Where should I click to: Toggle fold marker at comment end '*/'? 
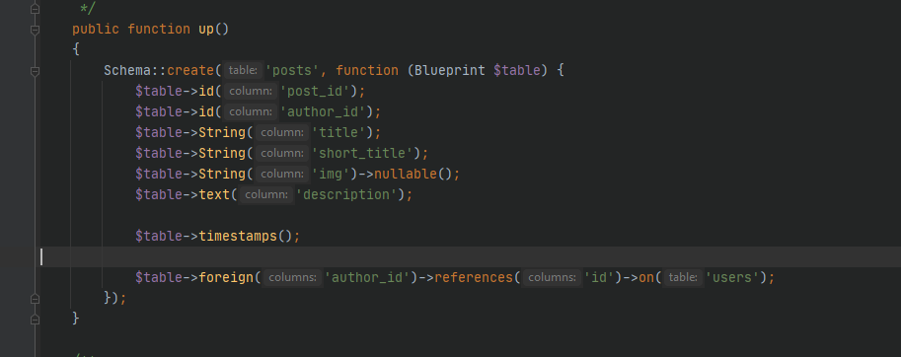[36, 9]
